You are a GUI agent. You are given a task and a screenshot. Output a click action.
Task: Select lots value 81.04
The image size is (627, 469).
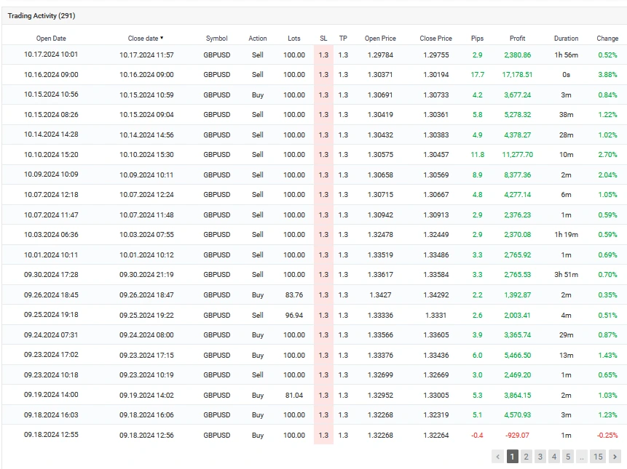(294, 395)
